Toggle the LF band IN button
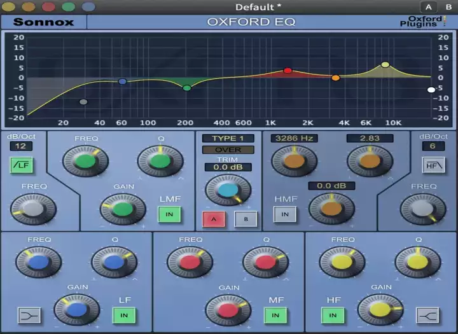This screenshot has width=458, height=334. pos(124,316)
